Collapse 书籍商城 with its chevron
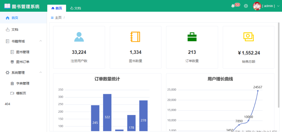This screenshot has height=132, width=282. pyautogui.click(x=41, y=41)
